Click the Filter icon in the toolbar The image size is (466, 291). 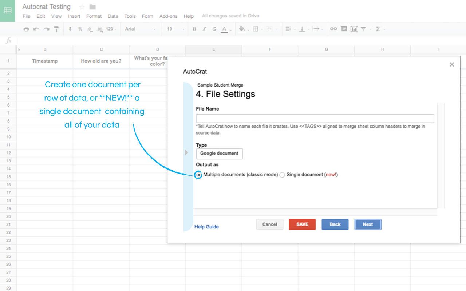point(364,29)
